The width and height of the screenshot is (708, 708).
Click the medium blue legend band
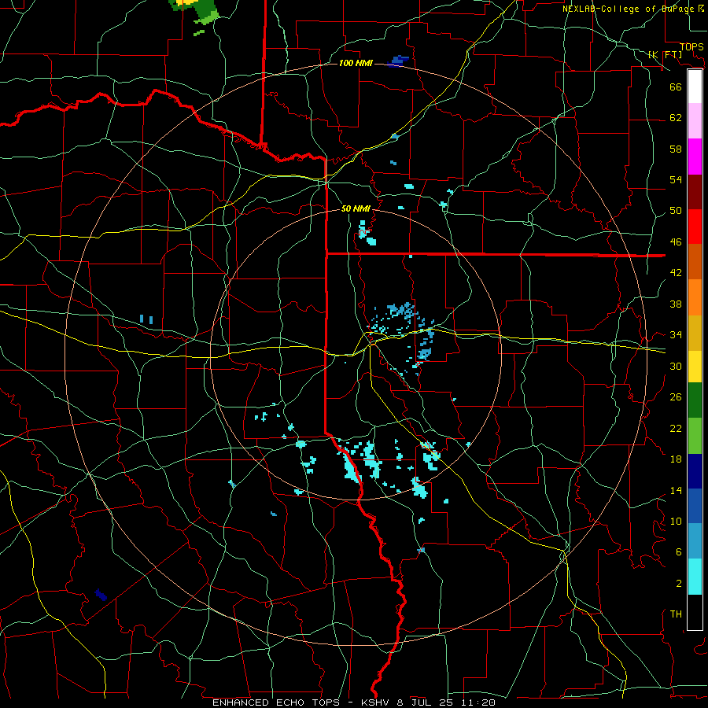click(695, 506)
